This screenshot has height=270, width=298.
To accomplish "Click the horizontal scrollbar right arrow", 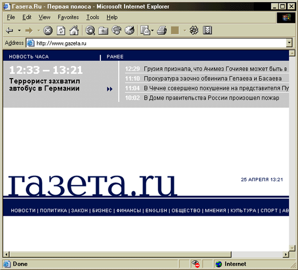I will pos(286,254).
